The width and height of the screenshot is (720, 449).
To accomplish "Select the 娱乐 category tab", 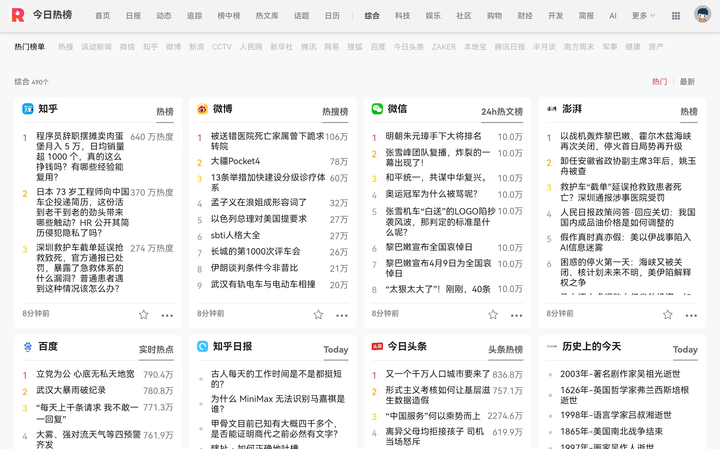I will coord(433,15).
